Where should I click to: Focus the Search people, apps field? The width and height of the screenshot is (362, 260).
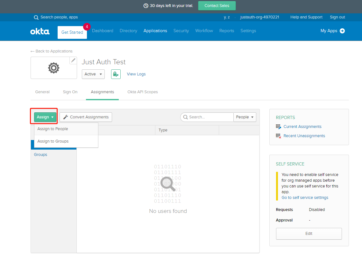[x=59, y=17]
